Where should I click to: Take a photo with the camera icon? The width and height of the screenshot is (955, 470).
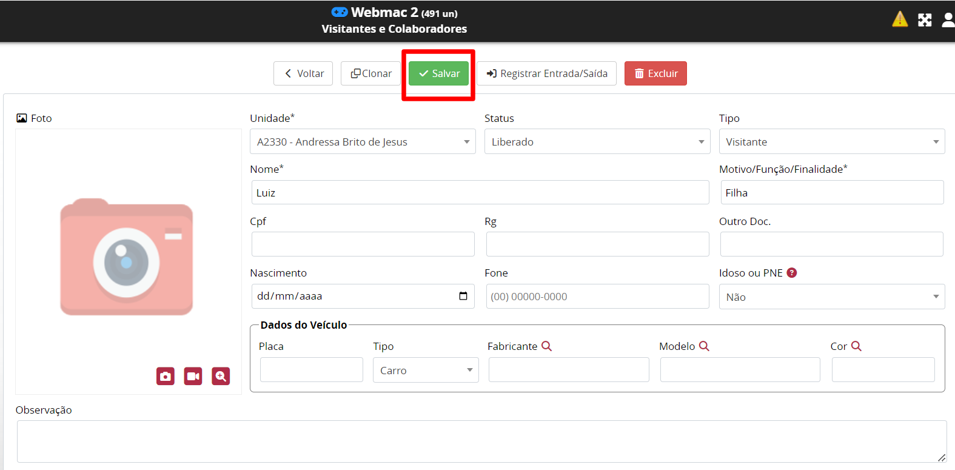(x=166, y=376)
